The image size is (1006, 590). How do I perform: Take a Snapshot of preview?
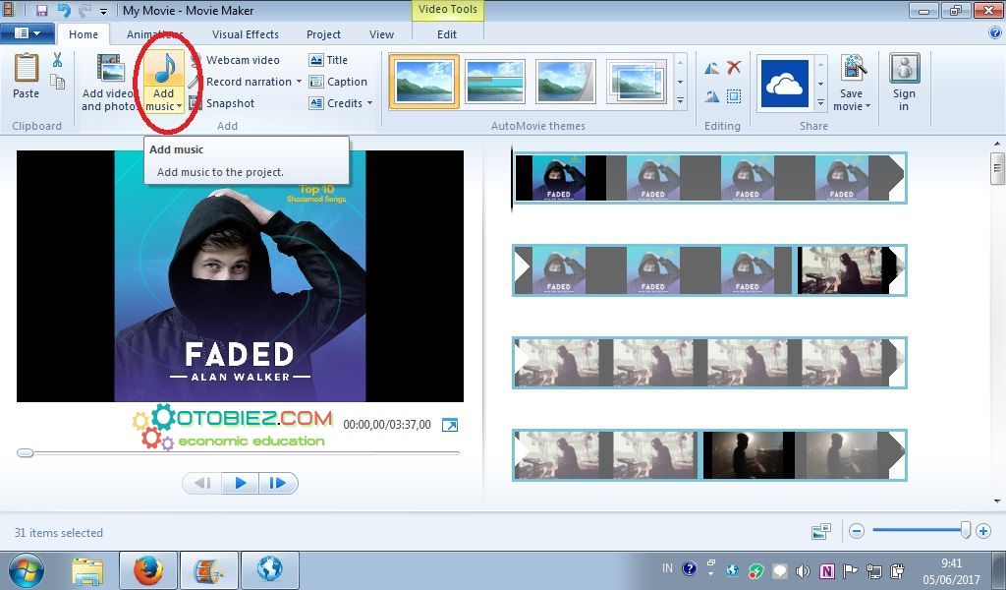coord(222,103)
